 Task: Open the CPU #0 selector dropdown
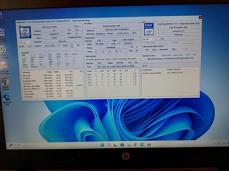[25, 42]
